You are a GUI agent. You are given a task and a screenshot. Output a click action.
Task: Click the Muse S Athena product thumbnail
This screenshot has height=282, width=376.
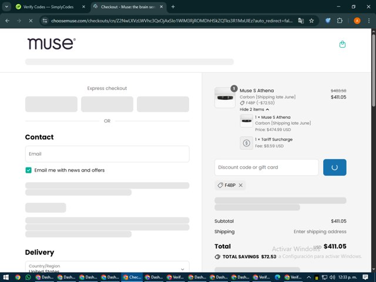224,98
